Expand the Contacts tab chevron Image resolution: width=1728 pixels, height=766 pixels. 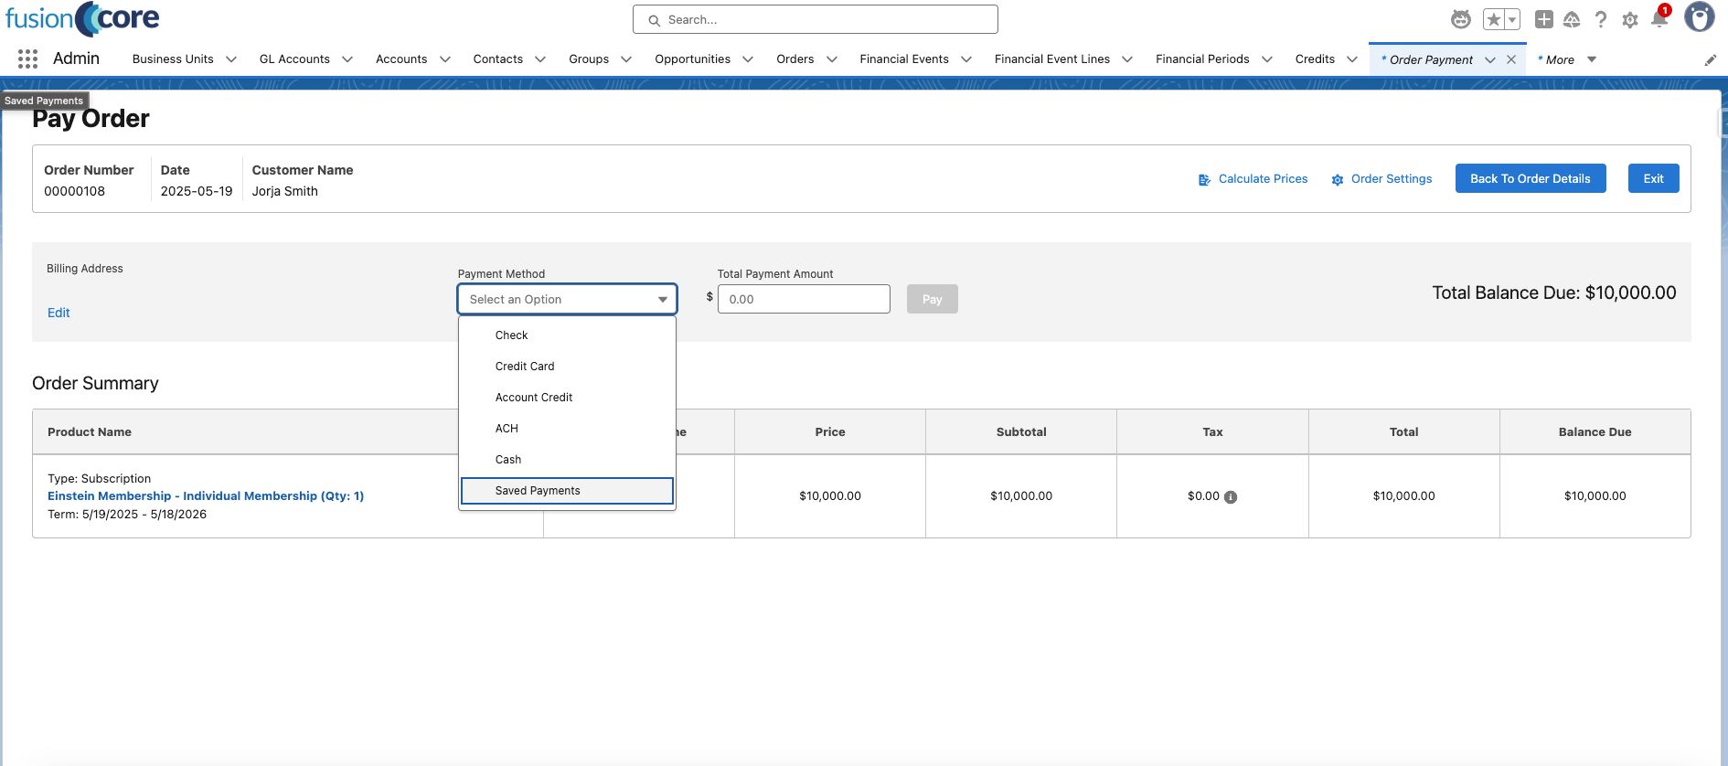point(540,59)
